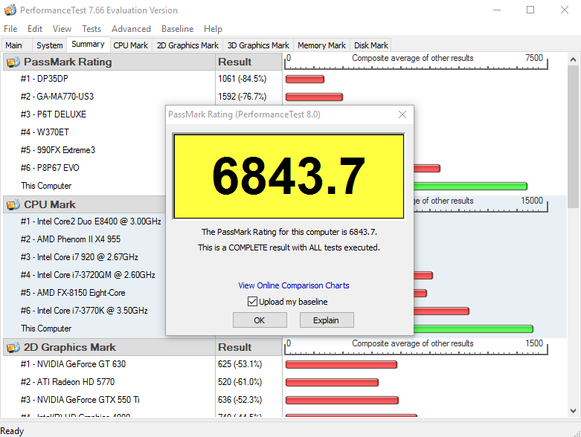Screen dimensions: 581x437
Task: Select the NVIDIA GeForce GT 630 row
Action: (x=73, y=364)
